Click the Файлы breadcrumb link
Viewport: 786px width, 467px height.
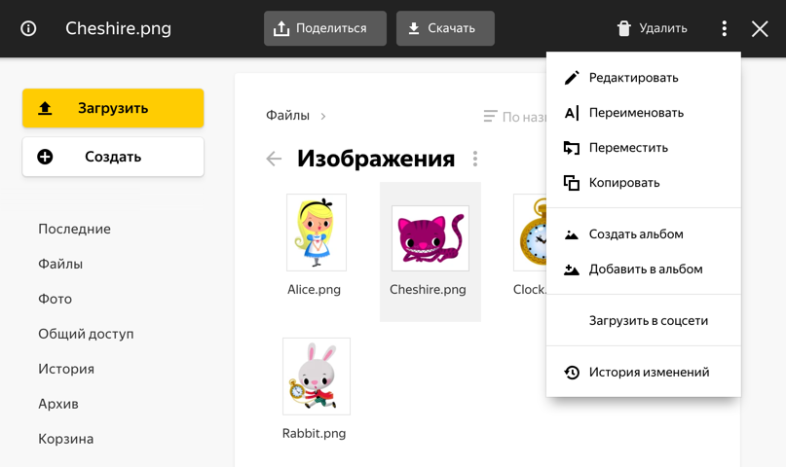coord(287,116)
